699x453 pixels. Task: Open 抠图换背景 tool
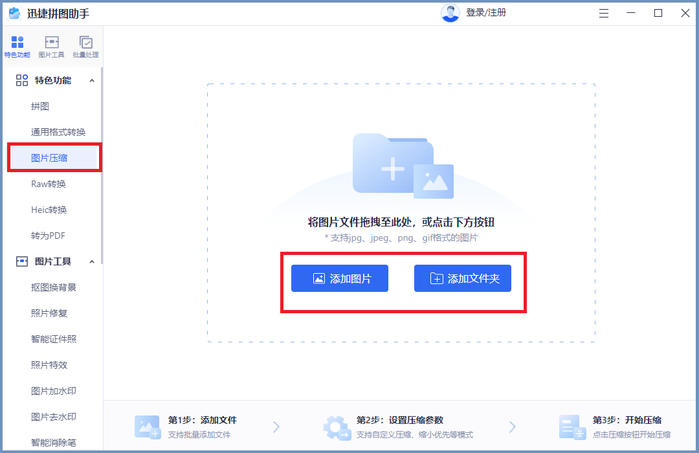[x=54, y=287]
